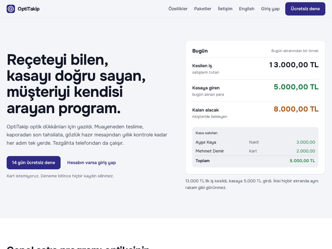Click 'satışların tutarı' subtitle
Image resolution: width=332 pixels, height=249 pixels.
[206, 72]
